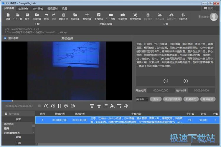Click the 机翻本句 button
The height and width of the screenshot is (147, 221).
coord(190,99)
